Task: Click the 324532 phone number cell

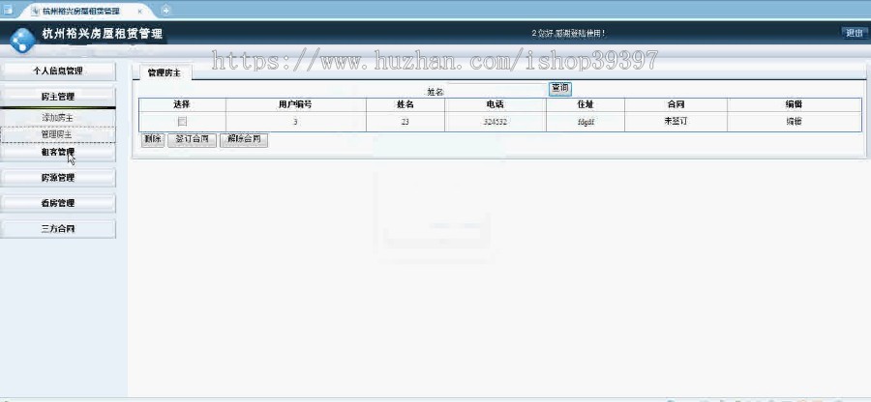Action: click(x=495, y=122)
